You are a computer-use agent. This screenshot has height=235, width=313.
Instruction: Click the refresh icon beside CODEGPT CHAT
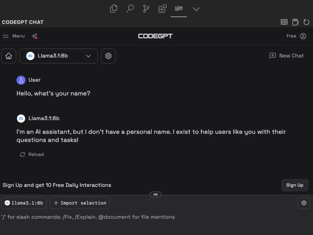[x=306, y=22]
